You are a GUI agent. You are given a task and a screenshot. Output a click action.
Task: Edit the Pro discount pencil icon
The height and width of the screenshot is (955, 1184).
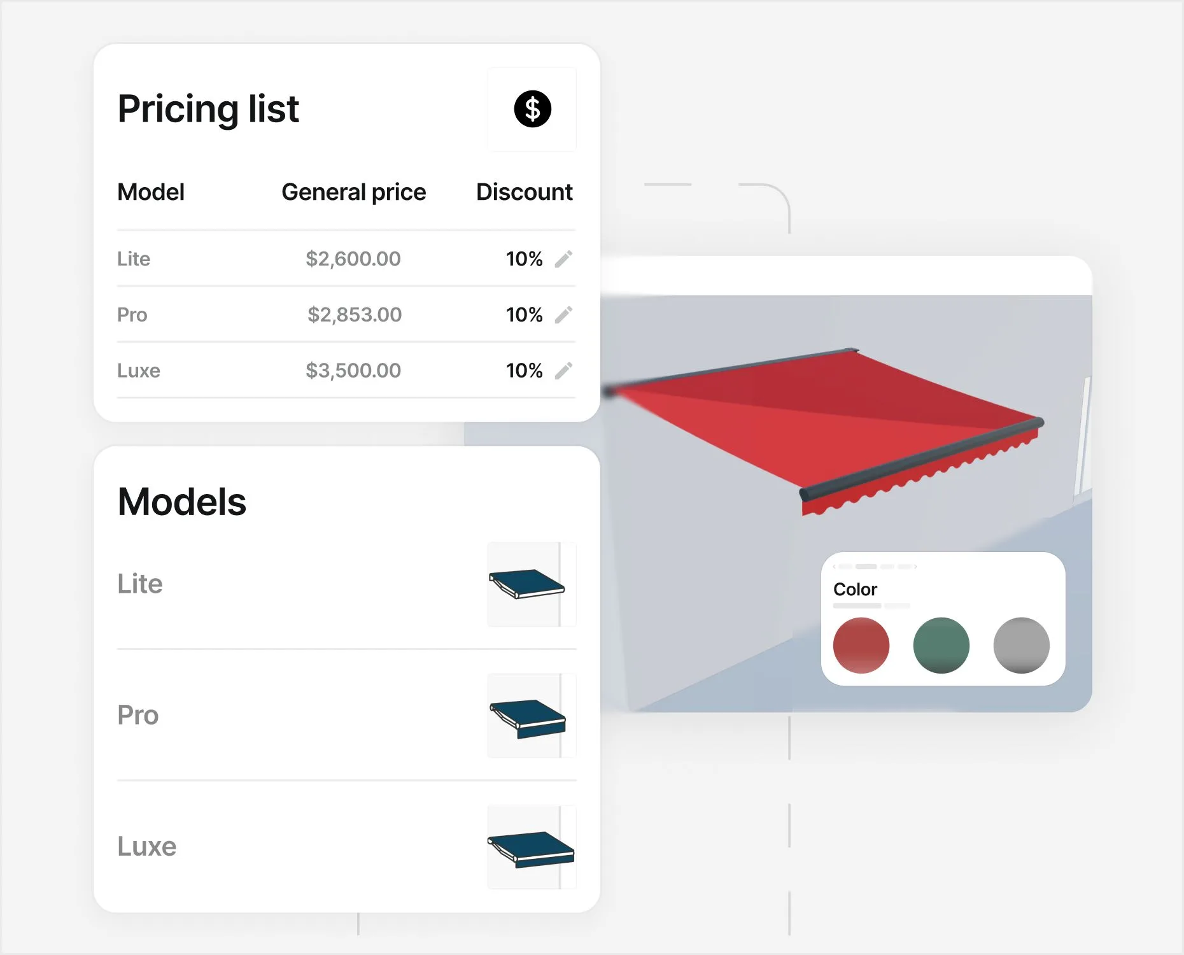(563, 315)
